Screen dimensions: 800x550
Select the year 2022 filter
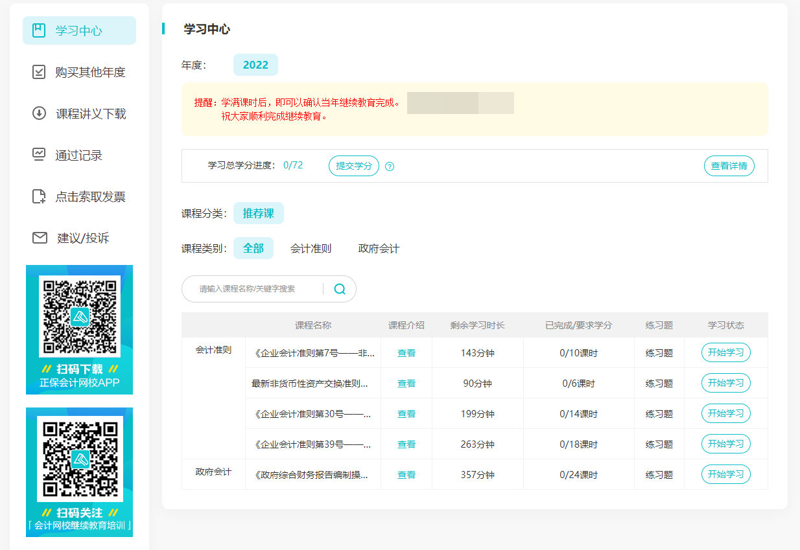point(255,65)
